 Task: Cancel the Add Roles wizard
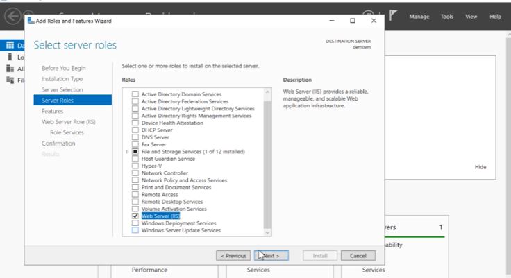358,256
